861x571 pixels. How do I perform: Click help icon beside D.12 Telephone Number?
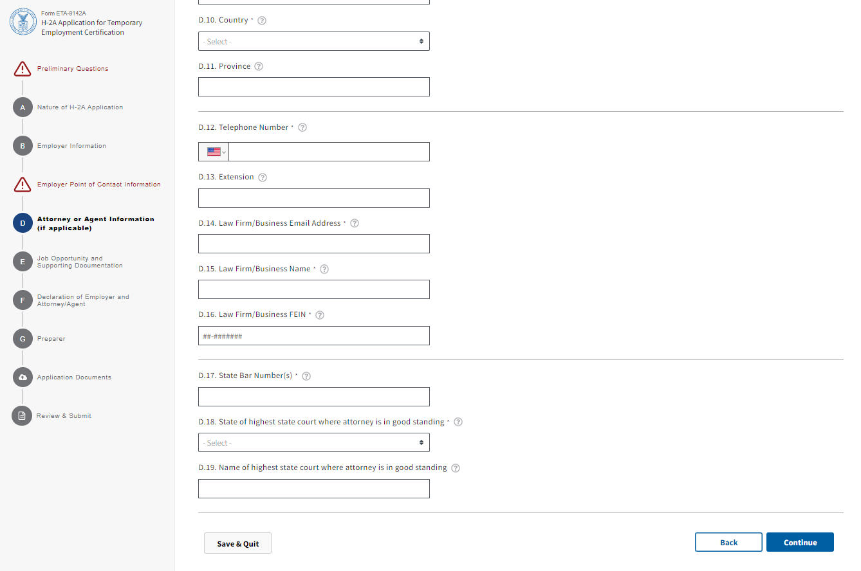point(302,127)
